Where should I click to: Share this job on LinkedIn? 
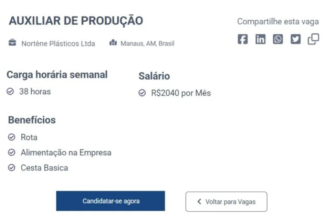(260, 39)
